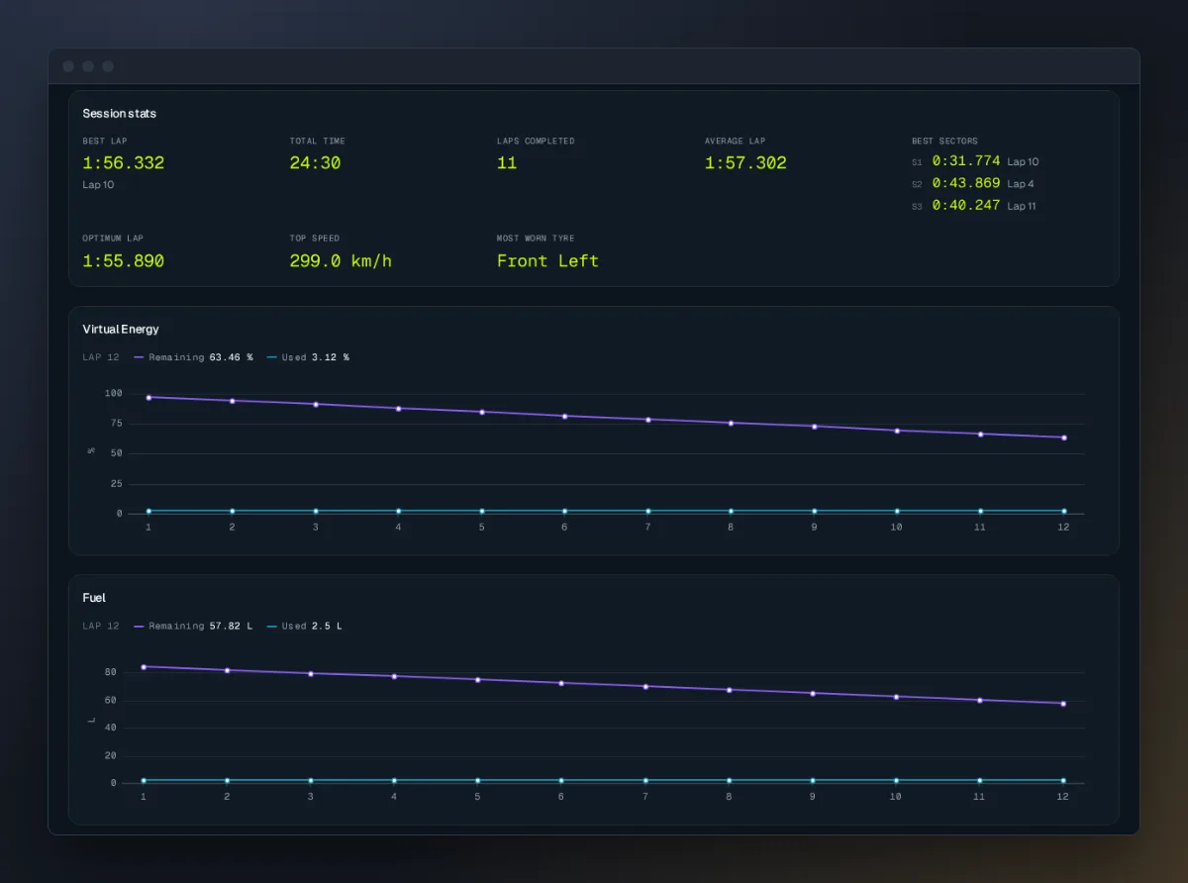Click Lap 10 under the best lap time

98,185
